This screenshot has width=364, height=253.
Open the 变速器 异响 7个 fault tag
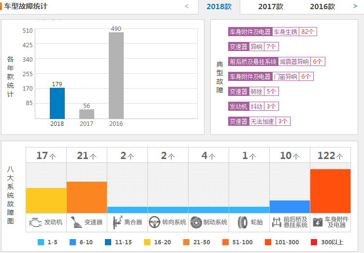253,47
